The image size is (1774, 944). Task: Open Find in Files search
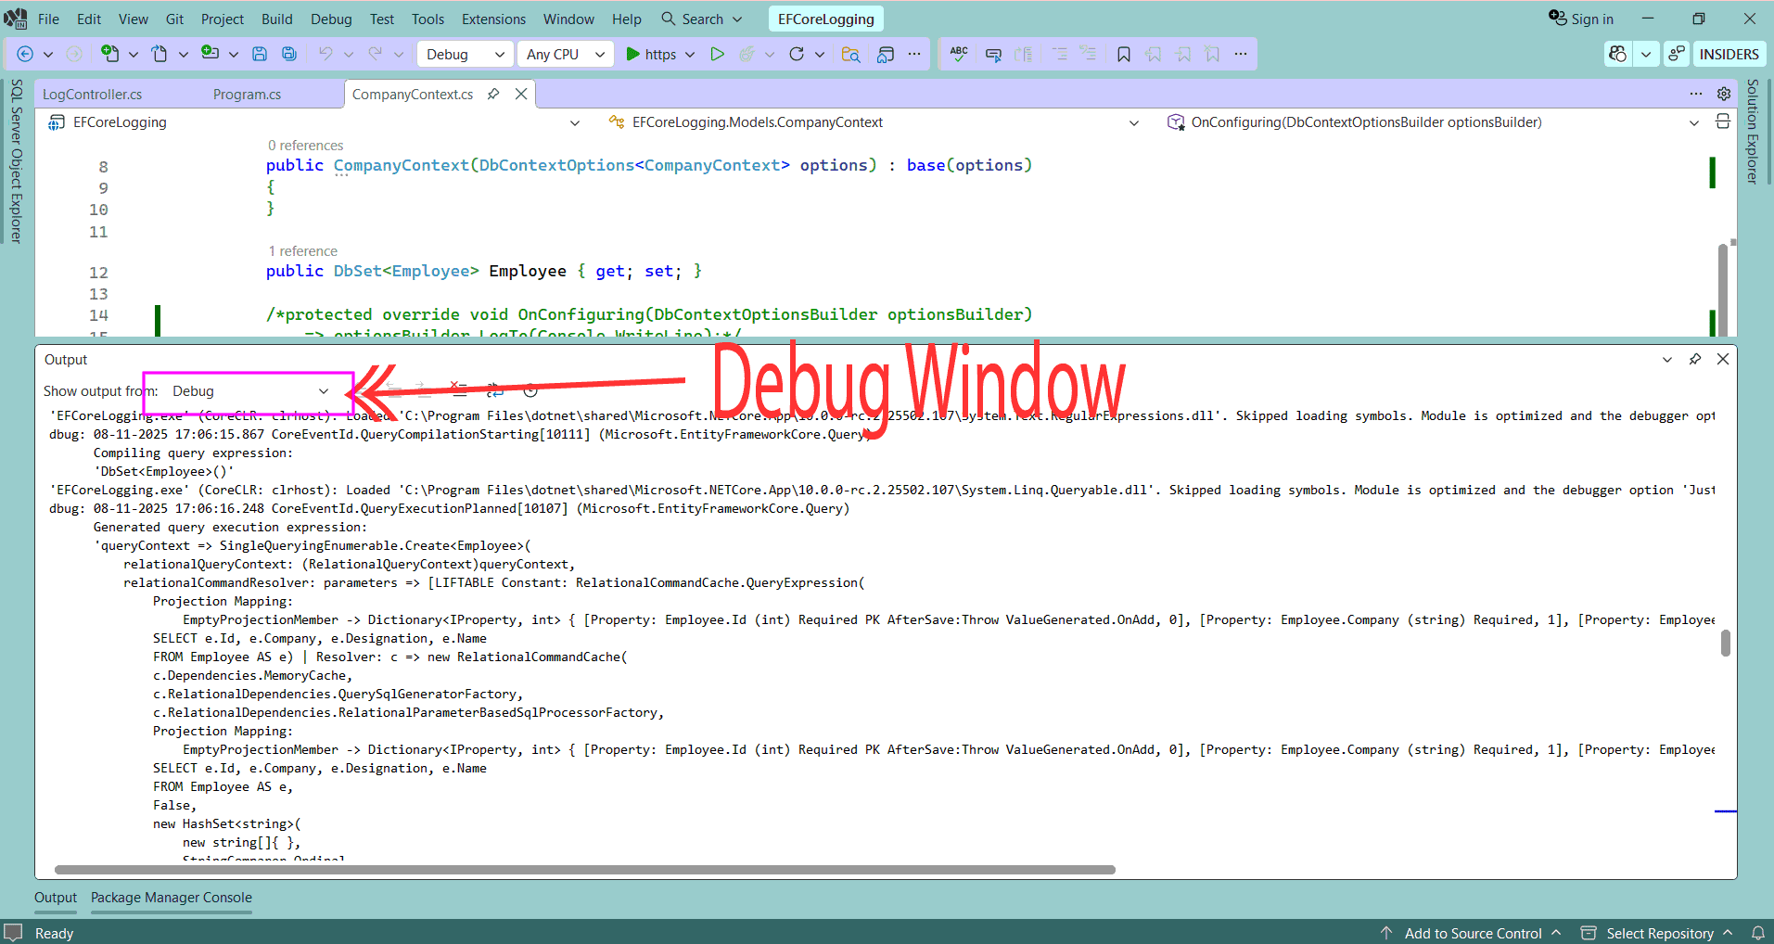point(850,55)
